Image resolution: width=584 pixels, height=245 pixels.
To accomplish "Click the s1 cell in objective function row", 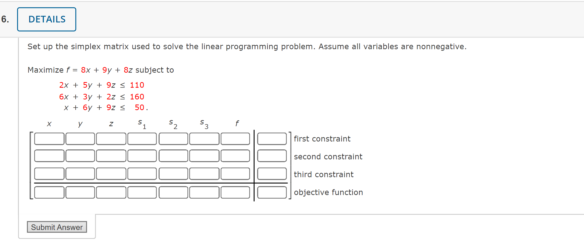I will coord(142,192).
